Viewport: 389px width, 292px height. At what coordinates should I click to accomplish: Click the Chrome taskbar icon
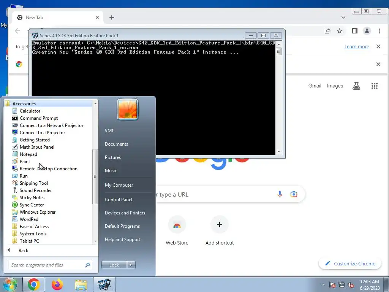pos(34,284)
